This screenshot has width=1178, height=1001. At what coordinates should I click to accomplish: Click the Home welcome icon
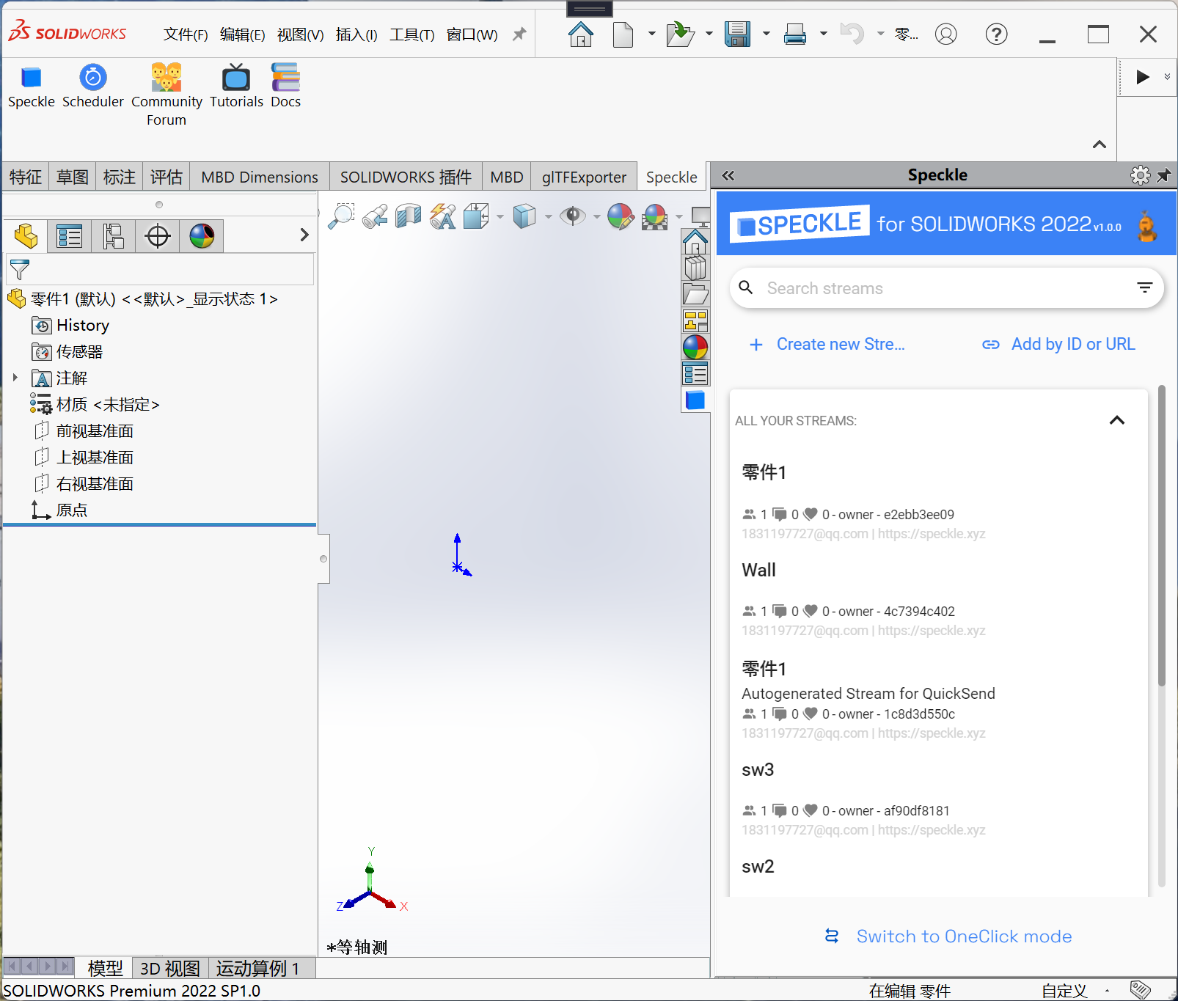pos(581,34)
